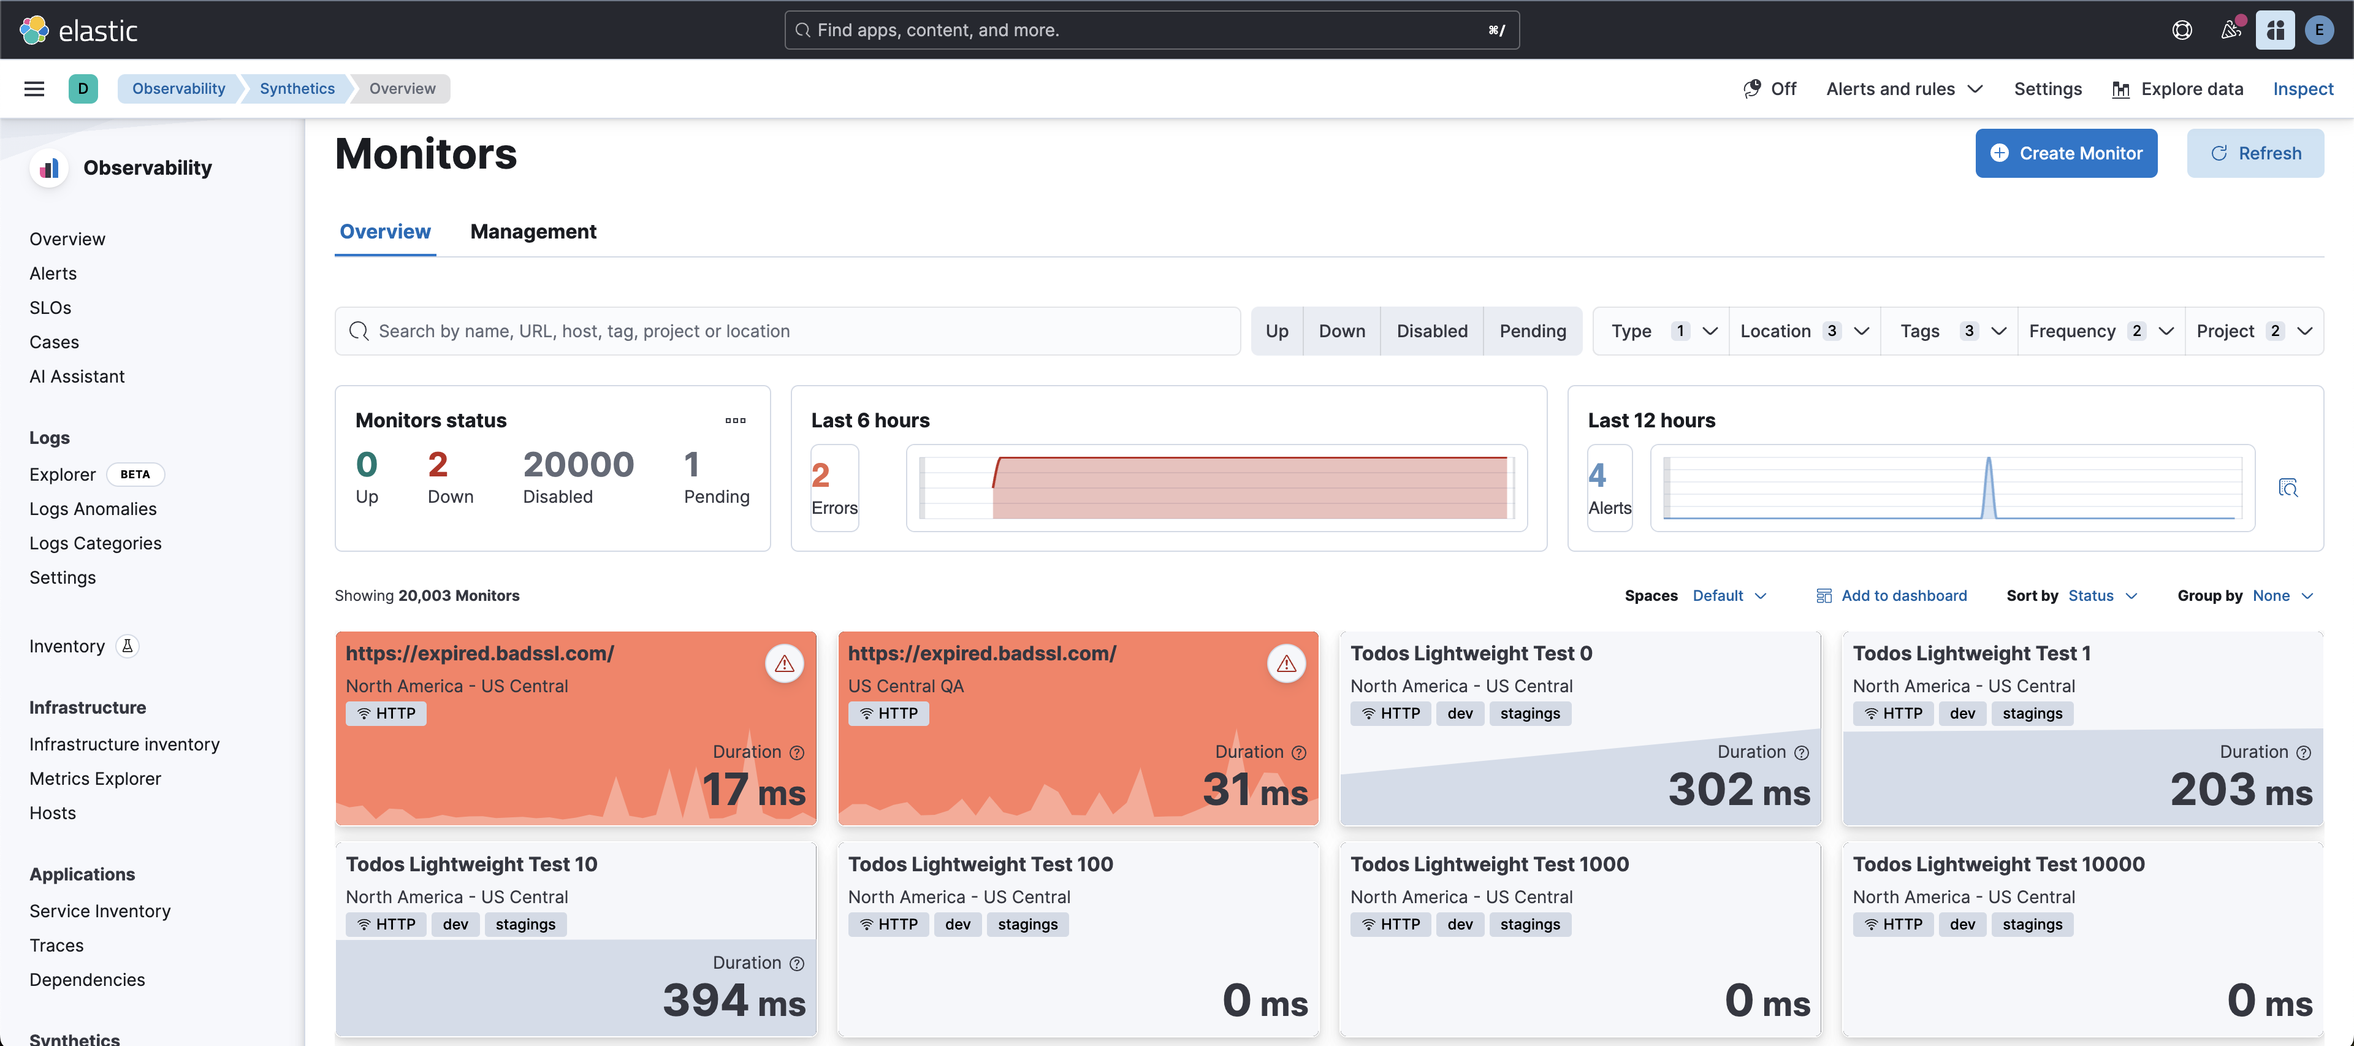Click the Inspect link
This screenshot has width=2354, height=1046.
point(2302,89)
